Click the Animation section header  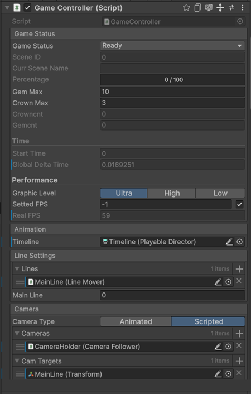(x=129, y=229)
